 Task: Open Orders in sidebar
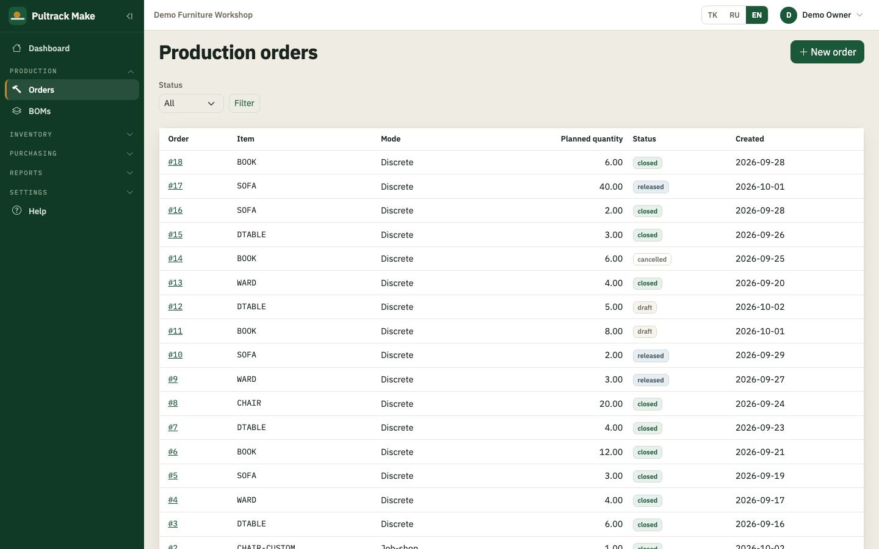click(x=72, y=90)
